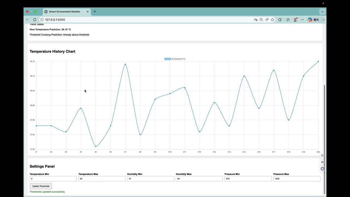
Task: Open the user profile avatar
Action: [295, 20]
